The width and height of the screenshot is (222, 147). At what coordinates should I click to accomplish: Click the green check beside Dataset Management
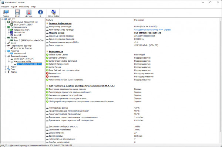47,64
